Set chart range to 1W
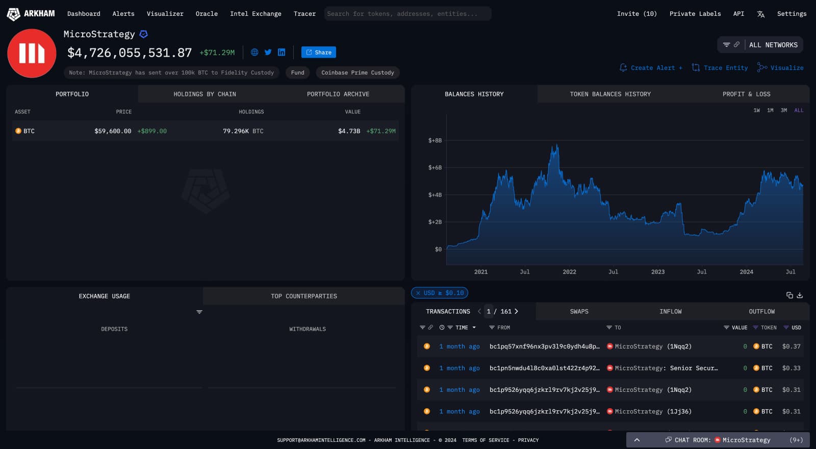 757,110
